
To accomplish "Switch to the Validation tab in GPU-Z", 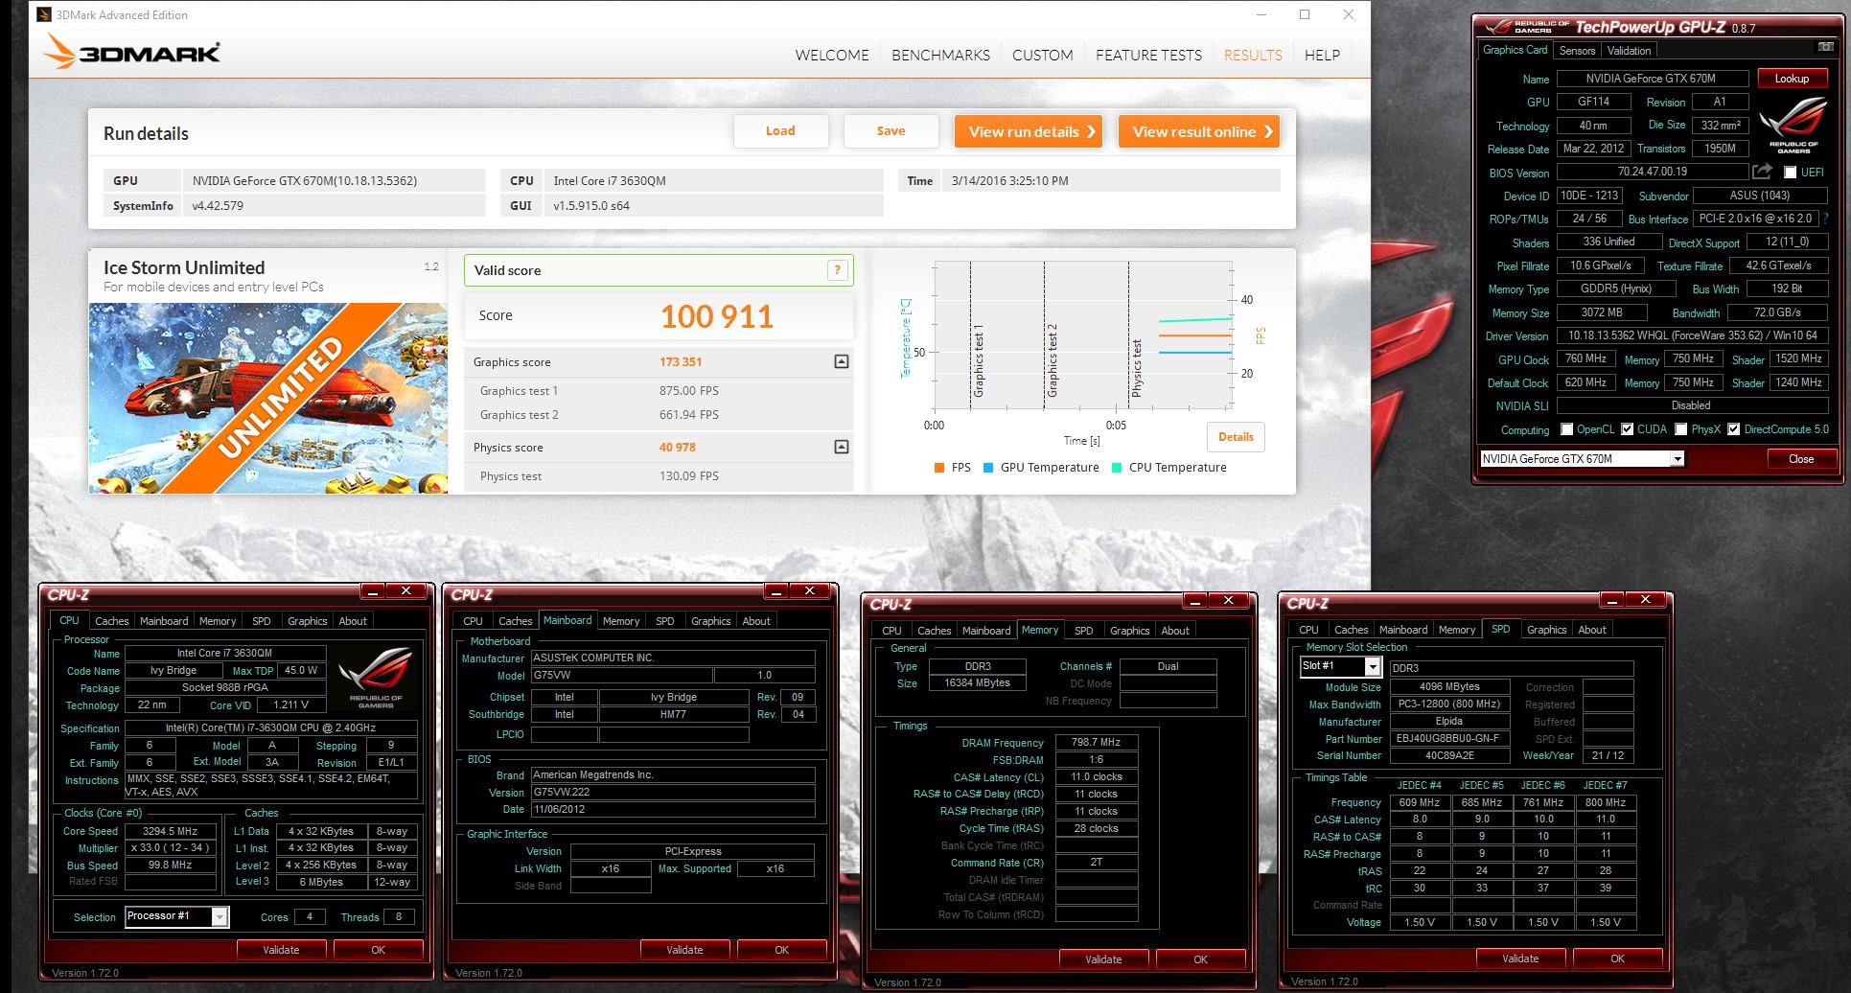I will click(1629, 51).
